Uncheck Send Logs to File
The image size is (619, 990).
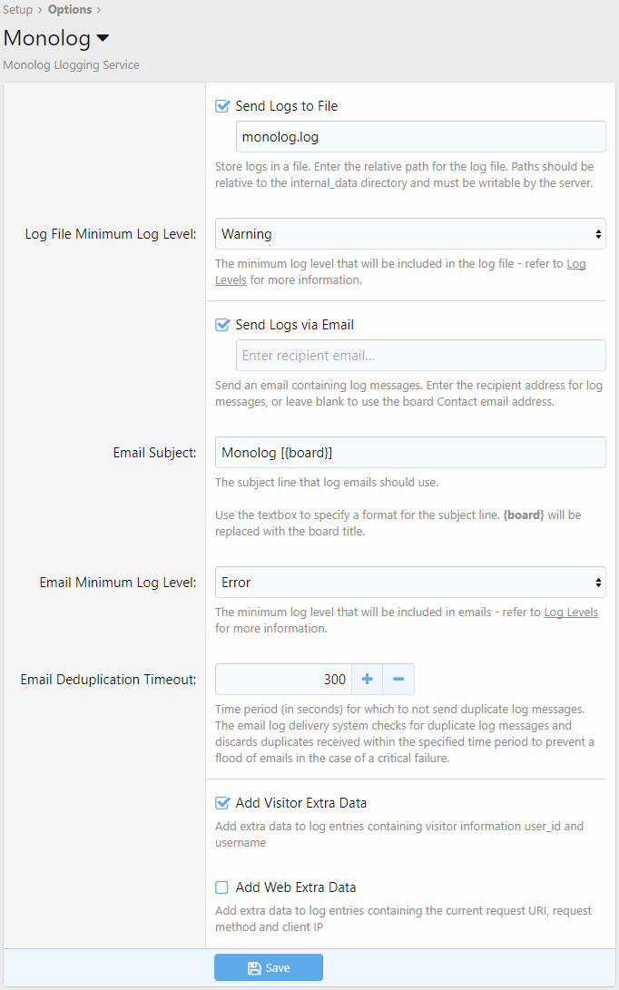[222, 106]
